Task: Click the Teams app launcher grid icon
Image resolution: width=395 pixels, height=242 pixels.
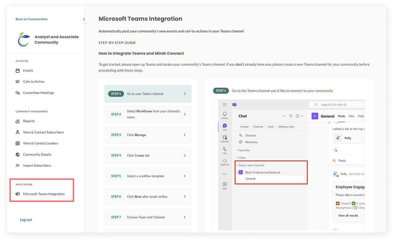Action: point(225,105)
